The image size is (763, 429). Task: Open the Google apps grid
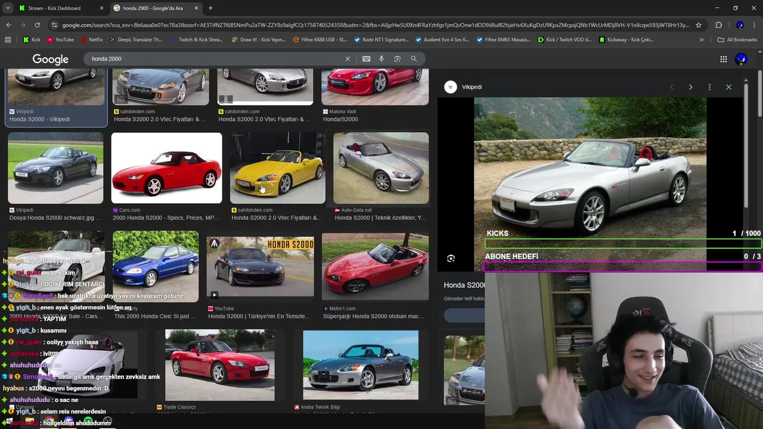point(723,59)
